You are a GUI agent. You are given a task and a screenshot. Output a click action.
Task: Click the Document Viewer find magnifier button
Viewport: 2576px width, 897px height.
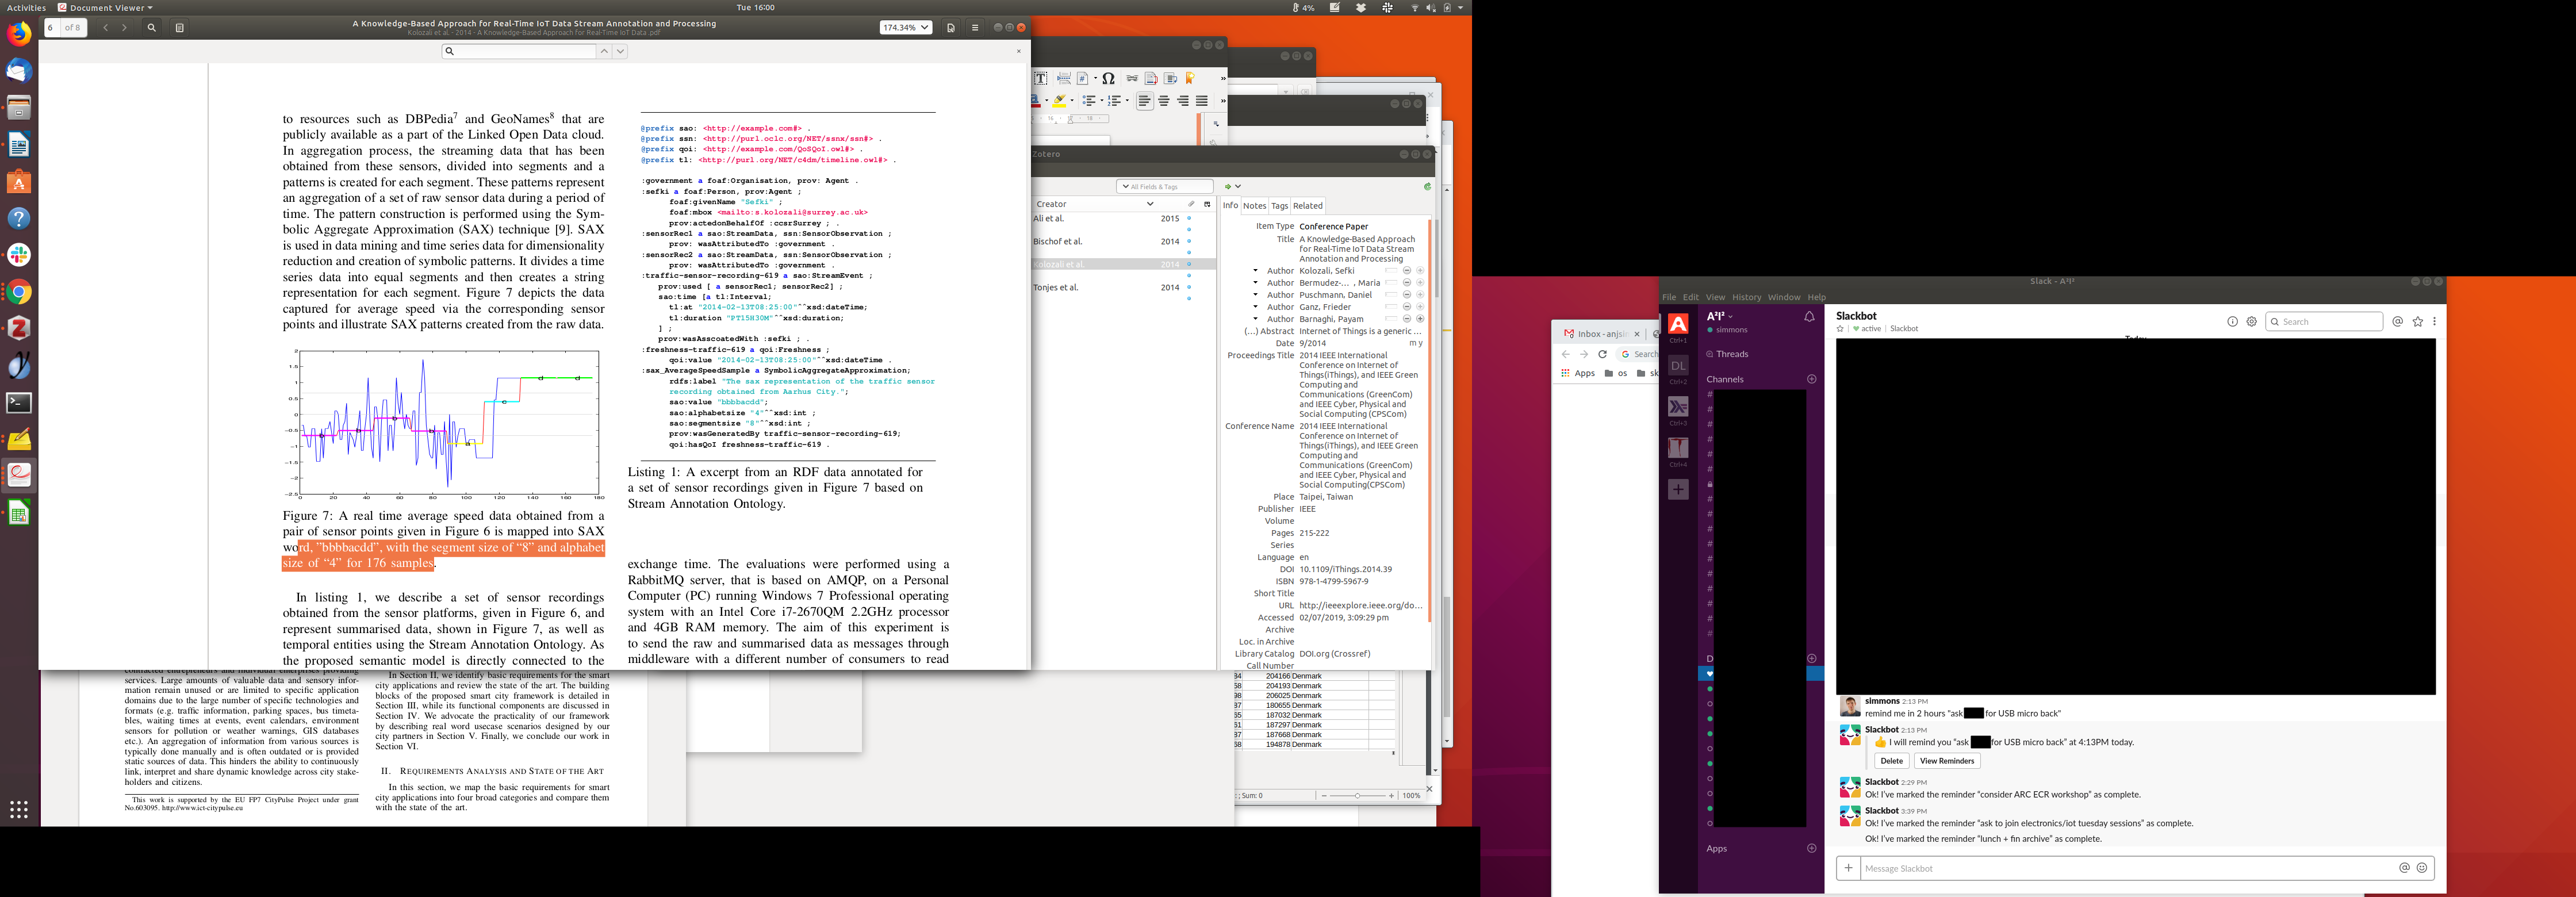pyautogui.click(x=151, y=28)
